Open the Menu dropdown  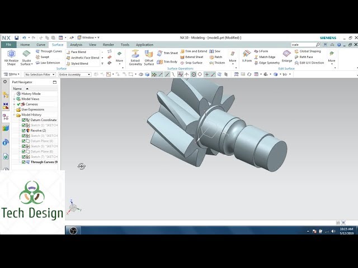point(12,74)
